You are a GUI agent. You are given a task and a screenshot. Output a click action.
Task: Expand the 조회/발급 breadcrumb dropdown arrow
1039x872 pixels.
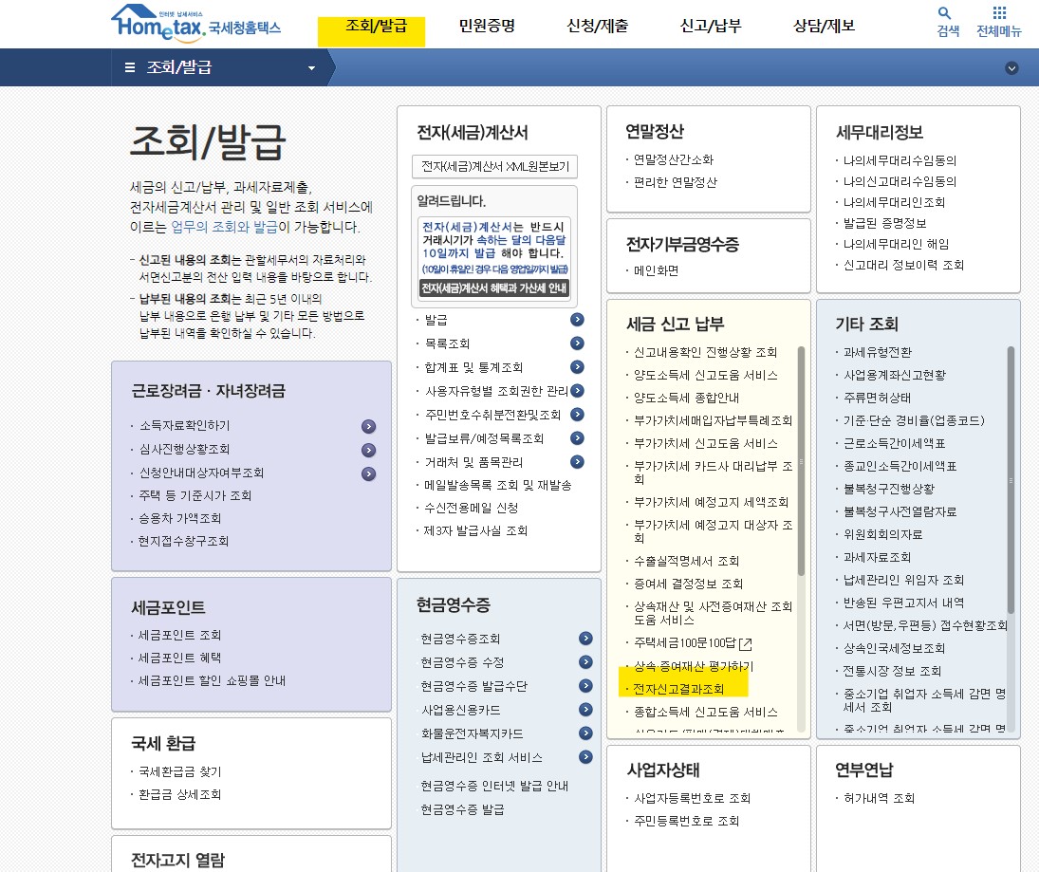click(x=310, y=67)
